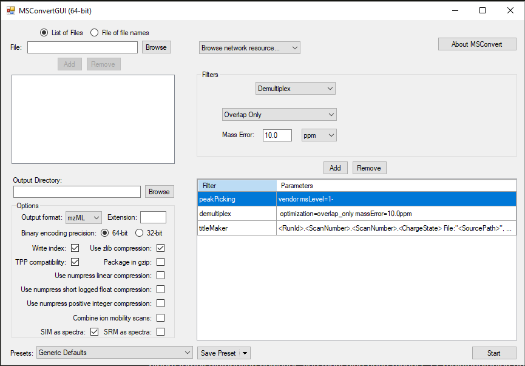
Task: Choose 32-bit binary encoding precision
Action: tap(139, 233)
